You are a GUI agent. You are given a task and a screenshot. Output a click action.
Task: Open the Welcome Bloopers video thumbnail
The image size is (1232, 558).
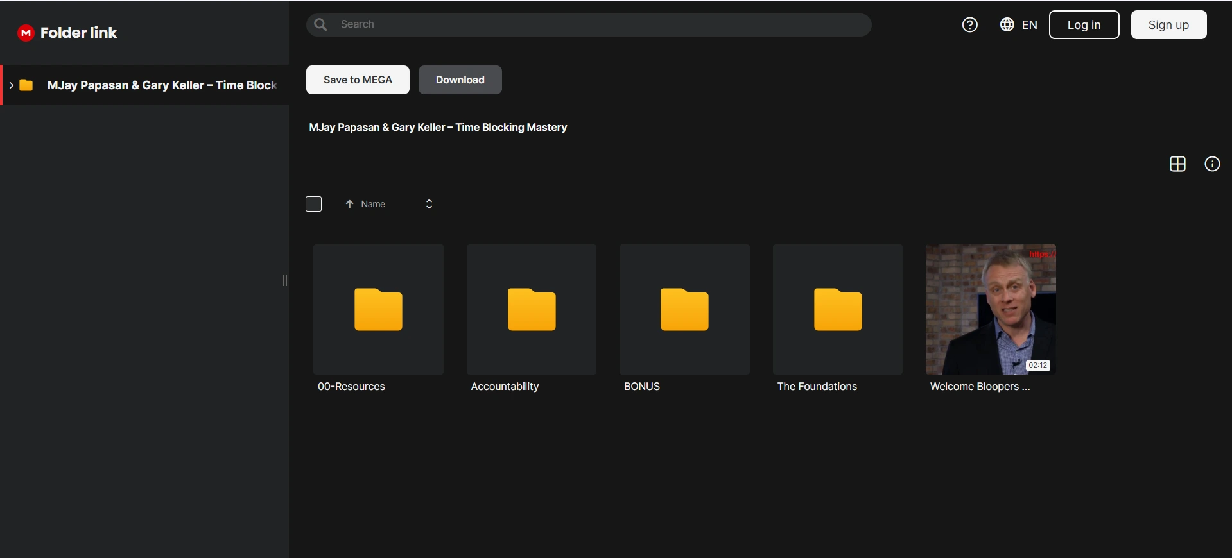click(x=991, y=309)
